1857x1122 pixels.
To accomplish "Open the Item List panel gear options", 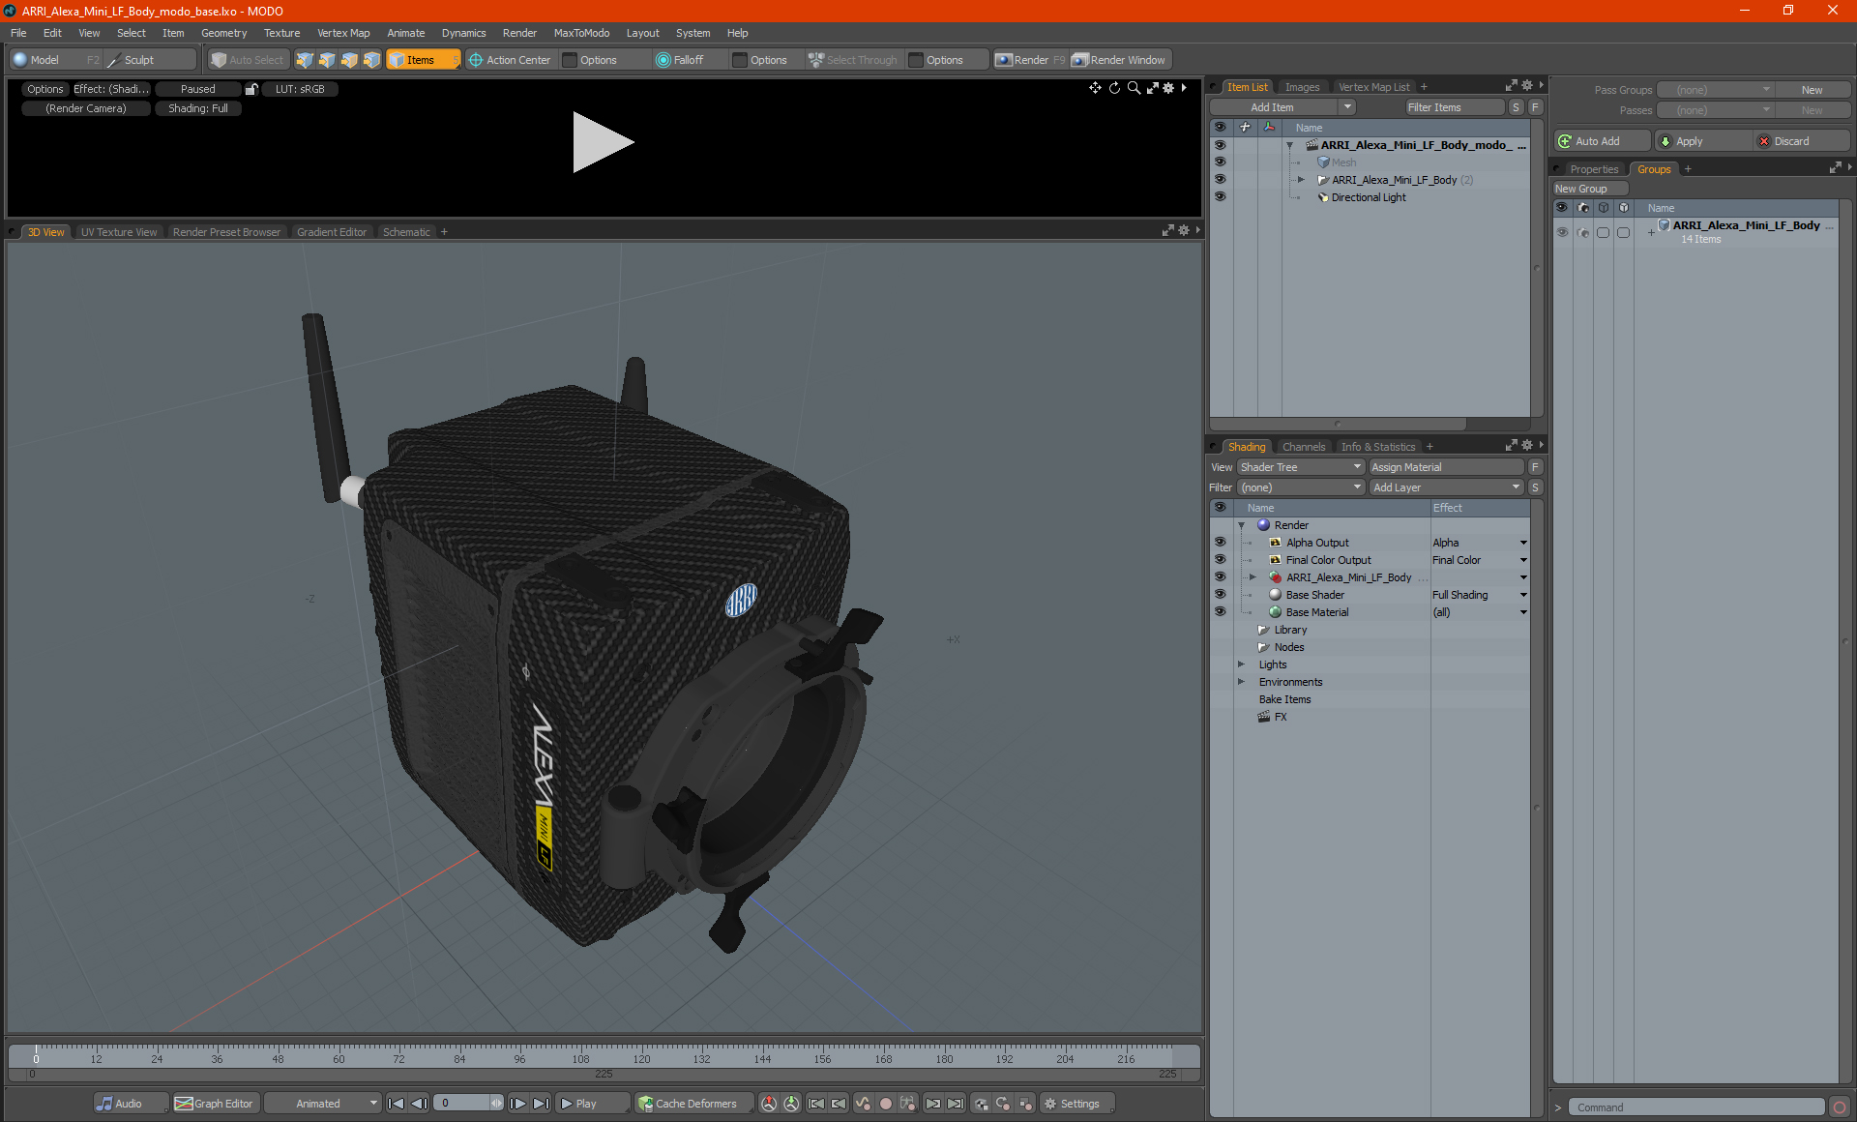I will click(1527, 85).
